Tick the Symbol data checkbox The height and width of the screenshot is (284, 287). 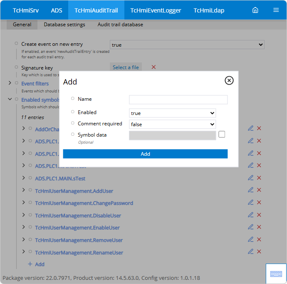point(222,135)
